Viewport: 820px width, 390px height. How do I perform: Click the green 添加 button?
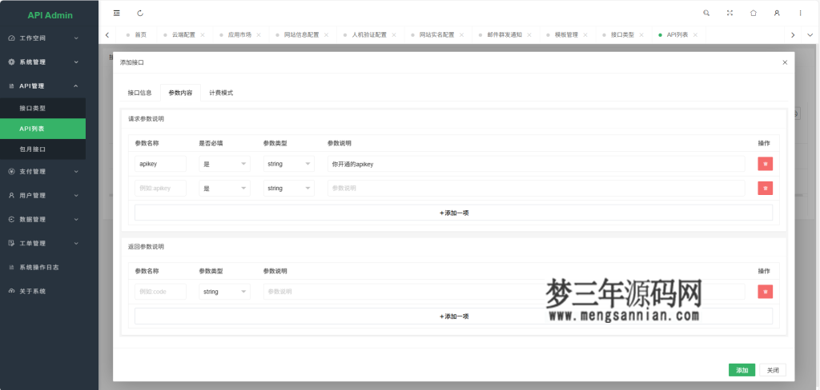click(742, 370)
